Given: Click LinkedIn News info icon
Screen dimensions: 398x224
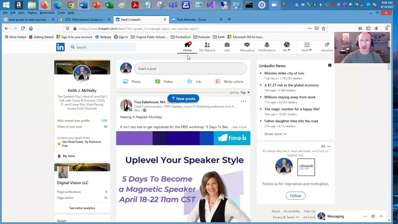Looking at the screenshot, I should coord(330,66).
